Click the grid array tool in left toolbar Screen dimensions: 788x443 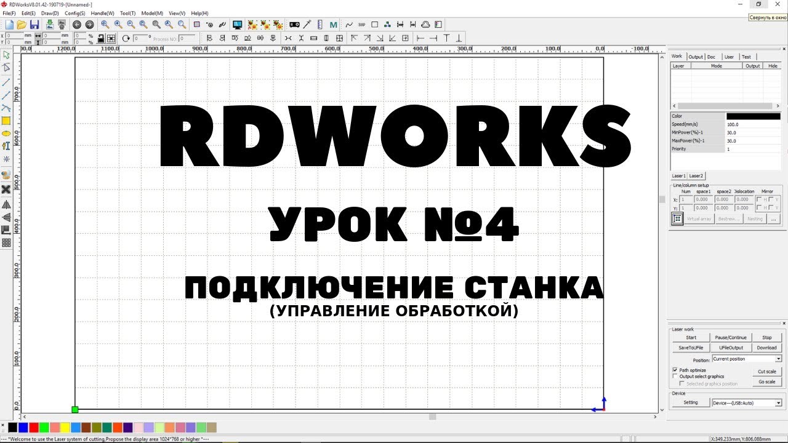[6, 243]
